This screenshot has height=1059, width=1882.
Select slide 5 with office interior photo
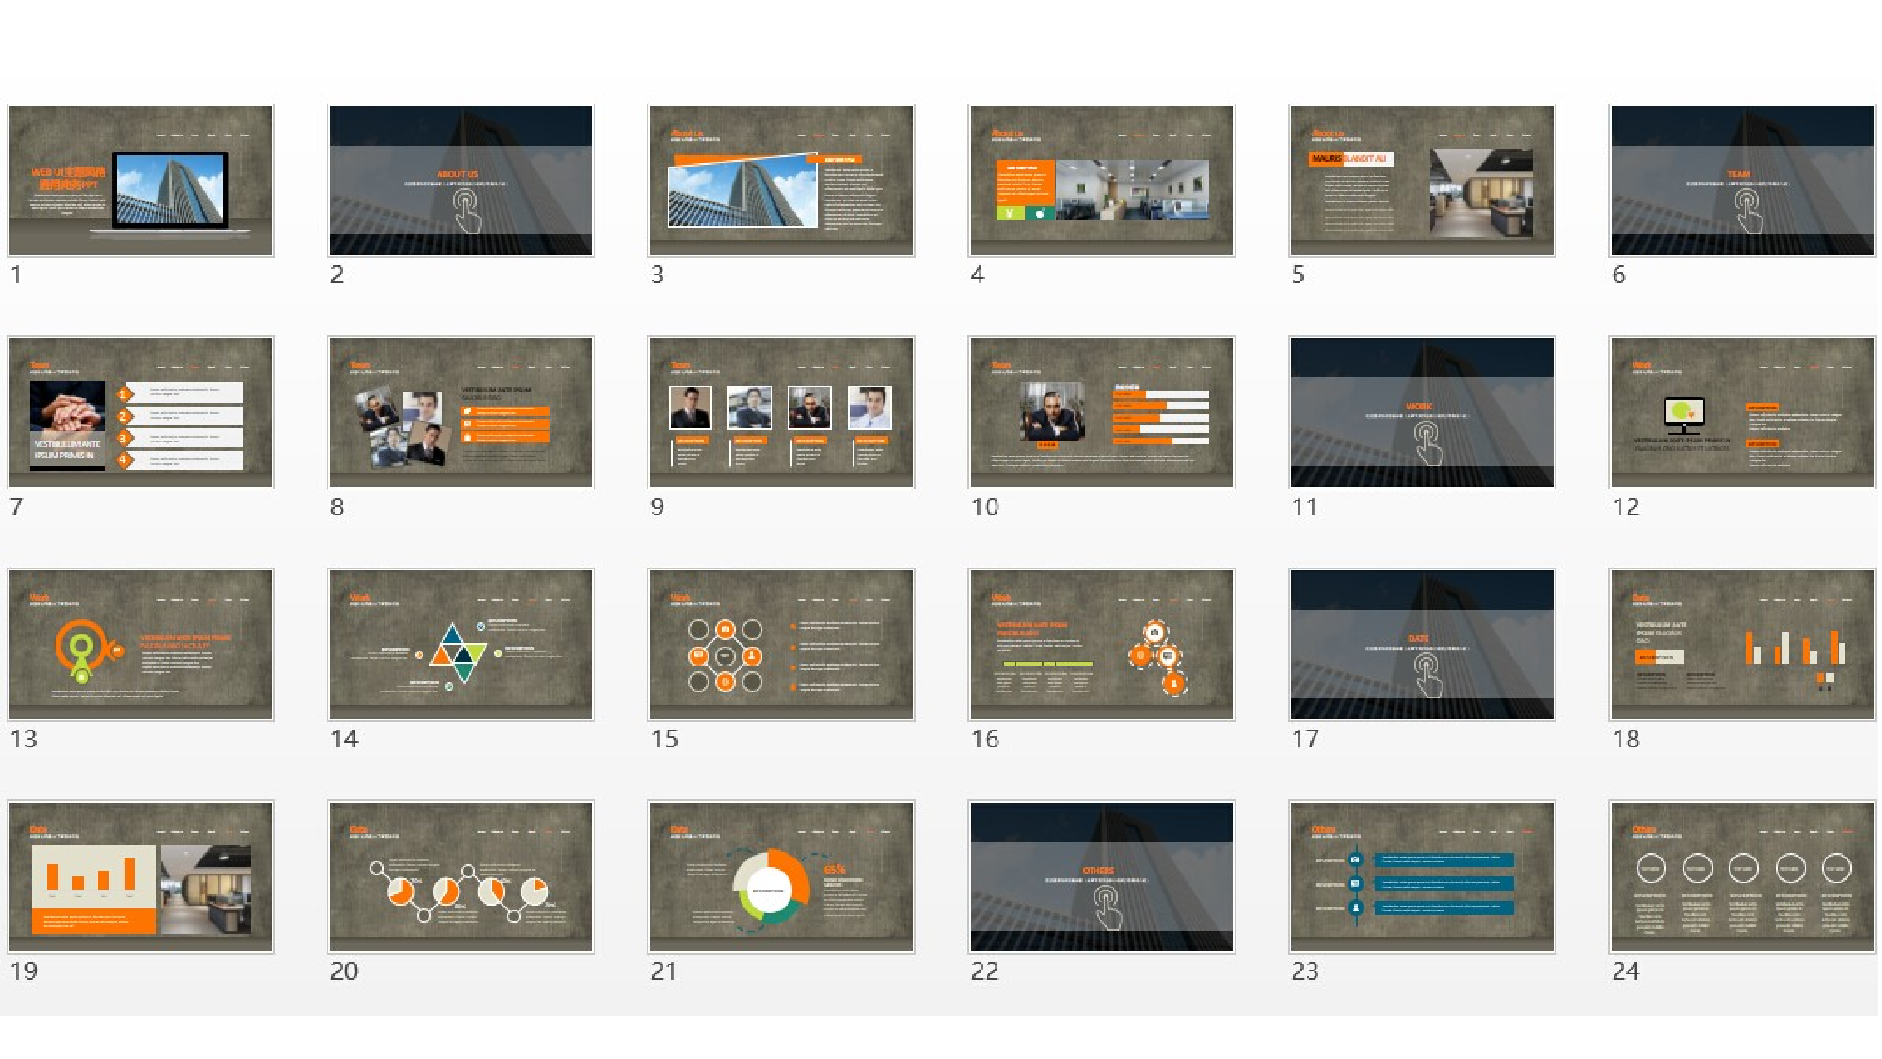[x=1422, y=181]
